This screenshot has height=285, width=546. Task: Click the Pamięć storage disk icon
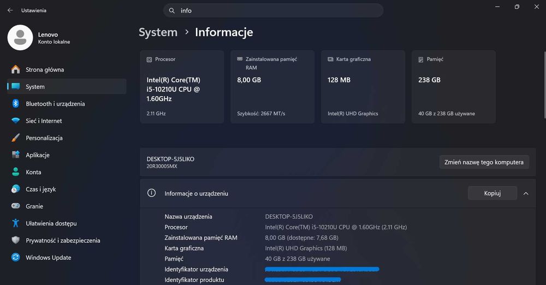tap(420, 60)
